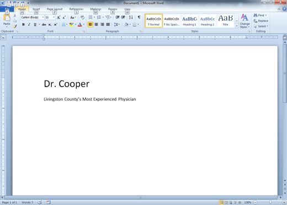Click the Clear Formatting icon

tap(82, 18)
